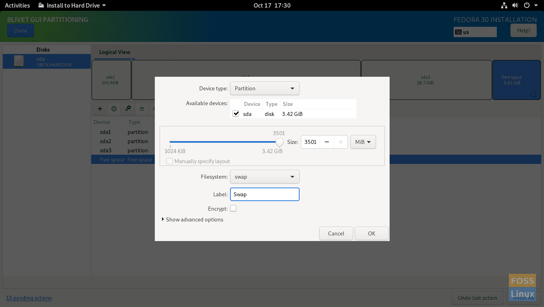The width and height of the screenshot is (544, 307).
Task: Click the unmount icon in the toolbar
Action: point(142,109)
